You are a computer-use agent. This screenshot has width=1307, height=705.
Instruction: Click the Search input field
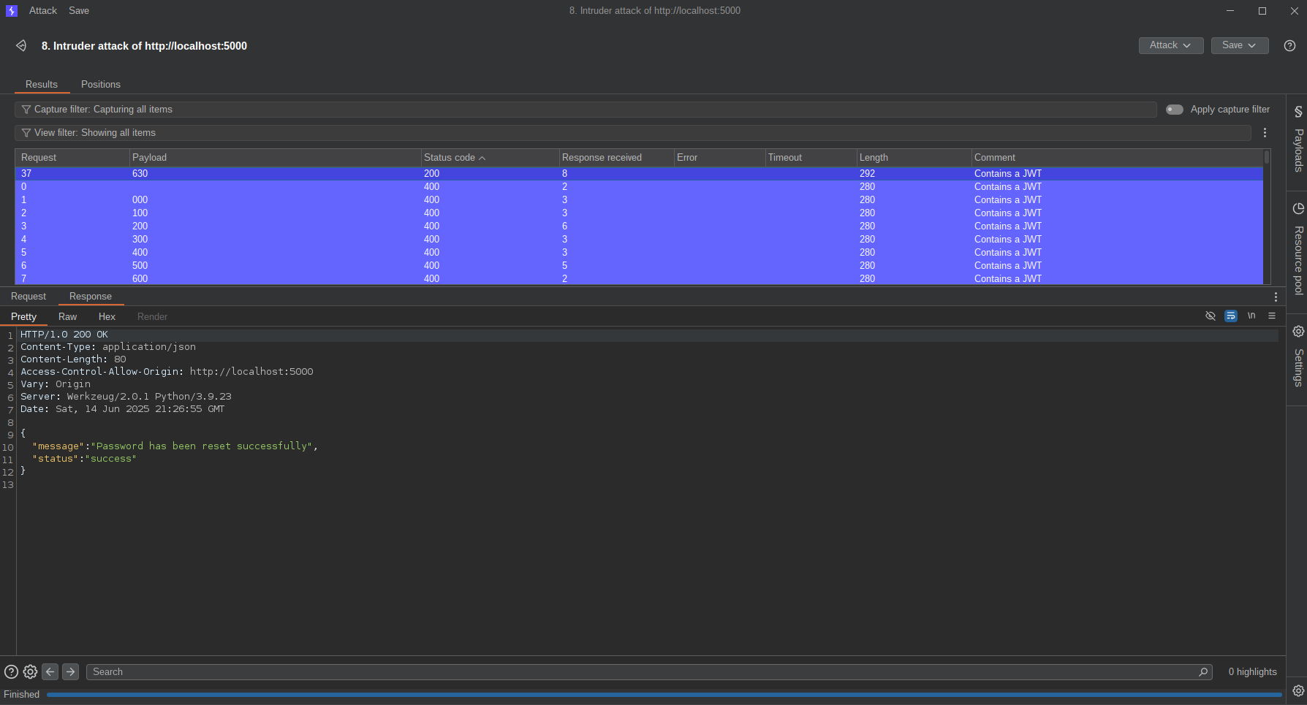[643, 672]
